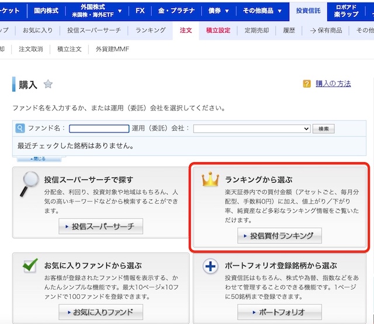This screenshot has height=324, width=374.
Task: Click the 投信買付ランキング button
Action: (x=279, y=236)
